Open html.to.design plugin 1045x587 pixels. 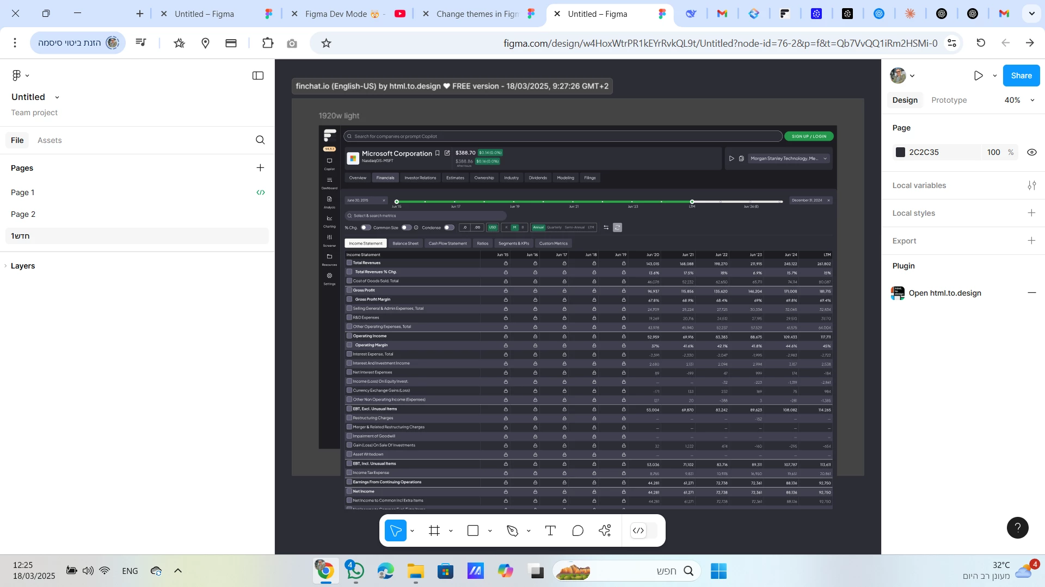[x=944, y=293]
